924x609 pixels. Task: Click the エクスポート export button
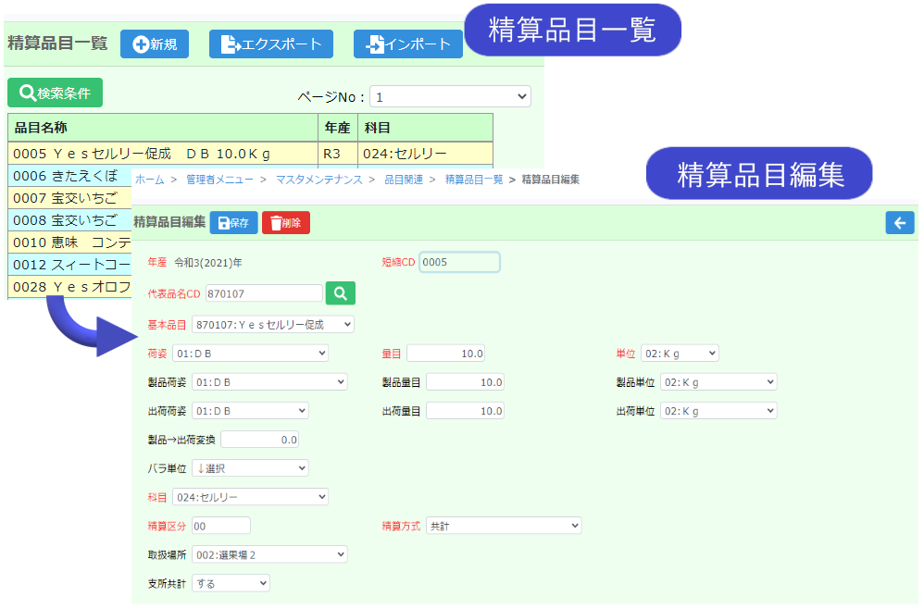271,44
